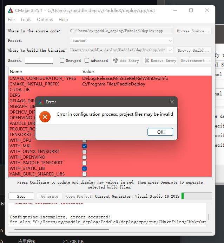Open the Options menu
The width and height of the screenshot is (224, 243).
click(x=45, y=20)
